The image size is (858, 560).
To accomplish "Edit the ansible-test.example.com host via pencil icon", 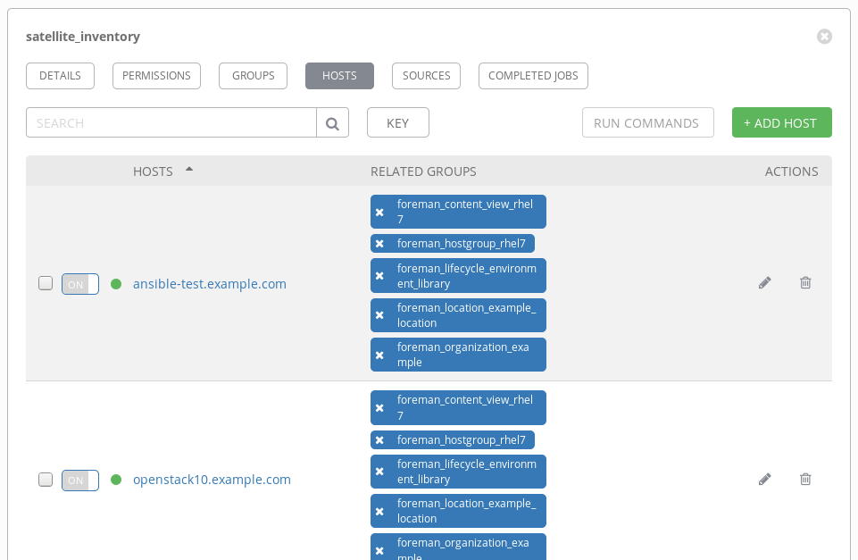I will point(764,283).
